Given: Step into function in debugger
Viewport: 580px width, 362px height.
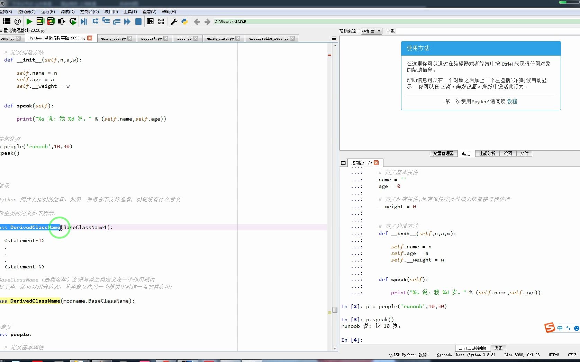Looking at the screenshot, I should (106, 21).
